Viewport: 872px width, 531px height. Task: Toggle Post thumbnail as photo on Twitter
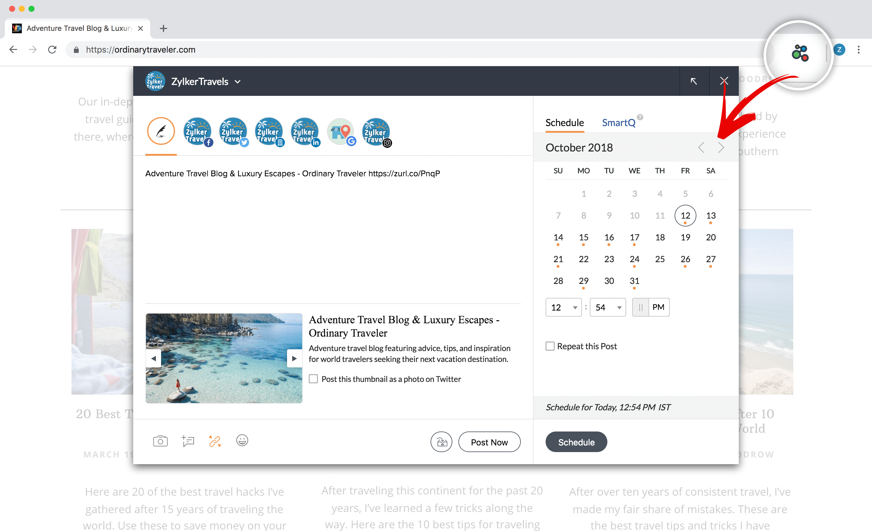tap(314, 379)
